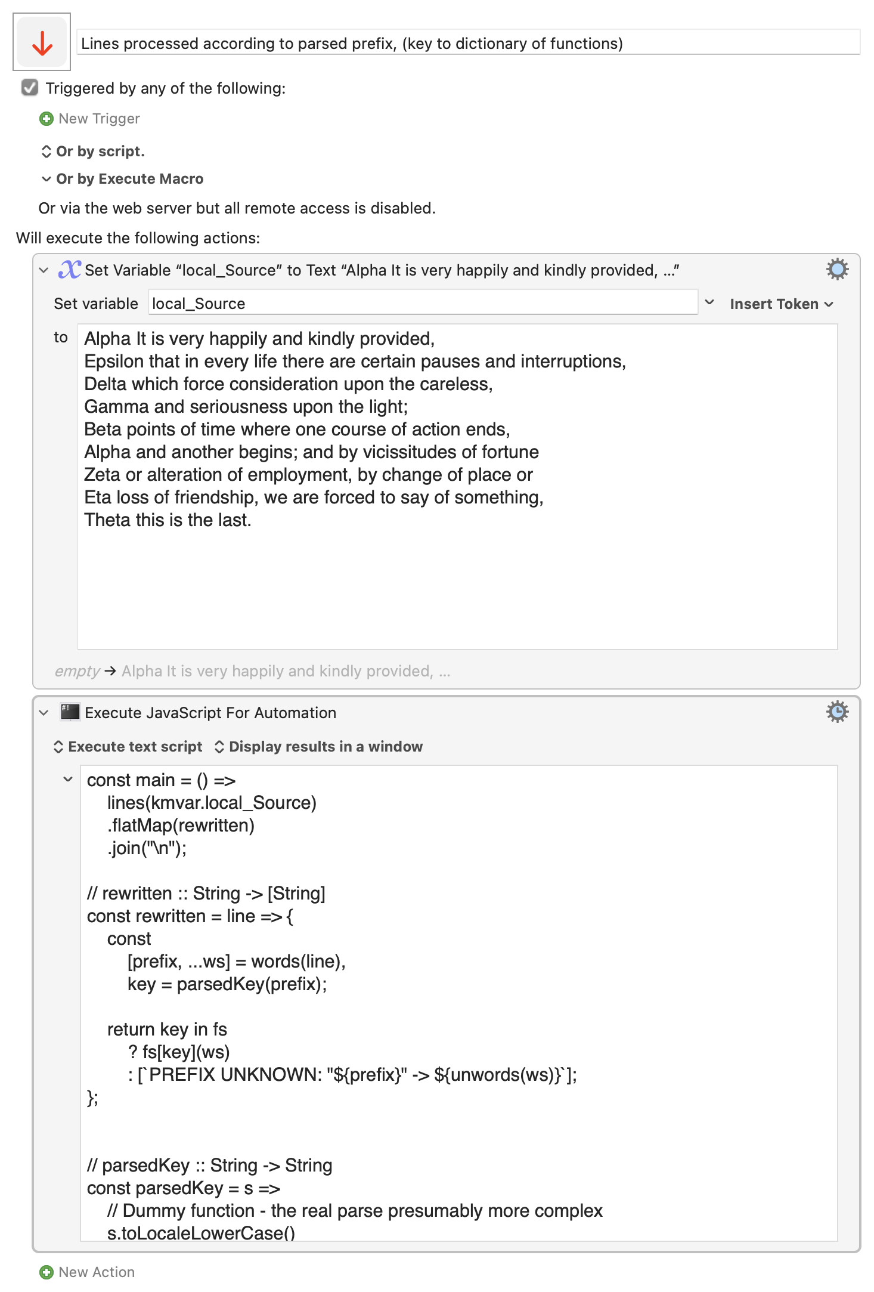The width and height of the screenshot is (874, 1292).
Task: Open the Set Variable action gear menu
Action: tap(837, 270)
